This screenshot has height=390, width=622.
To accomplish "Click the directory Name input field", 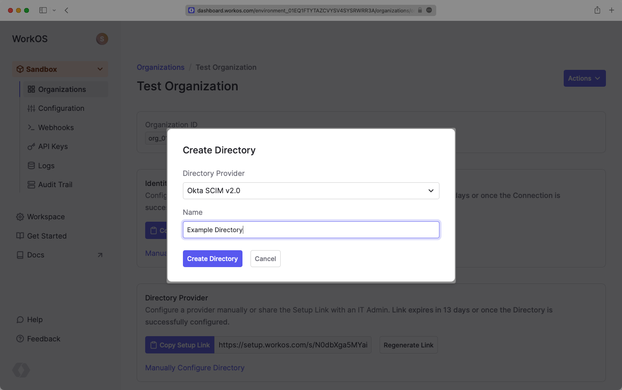I will tap(311, 230).
